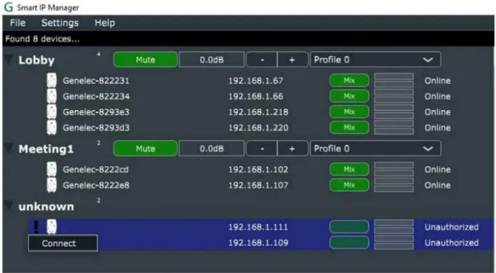Toggle Mix for Genelec-8222cd
The image size is (496, 273).
click(349, 169)
